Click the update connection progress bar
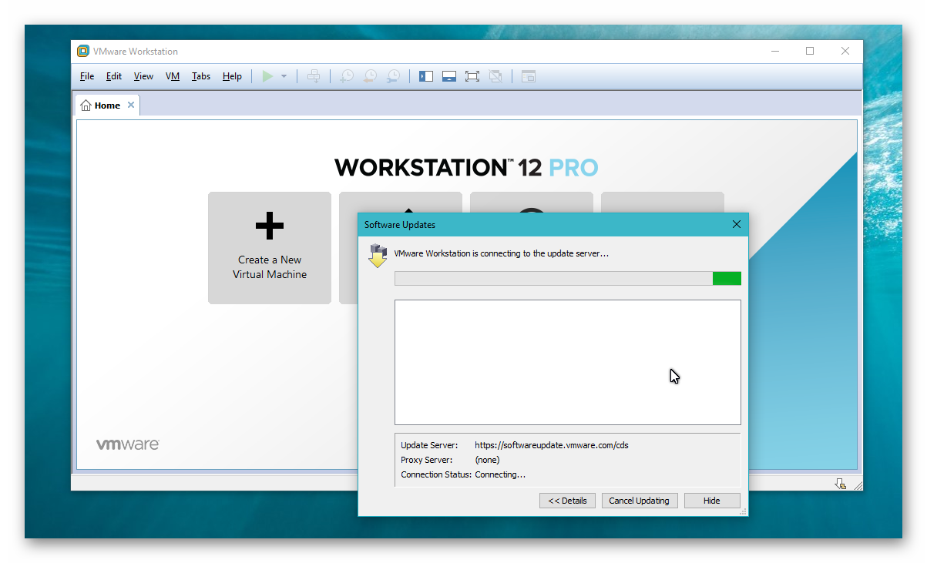Image resolution: width=927 pixels, height=563 pixels. click(568, 278)
